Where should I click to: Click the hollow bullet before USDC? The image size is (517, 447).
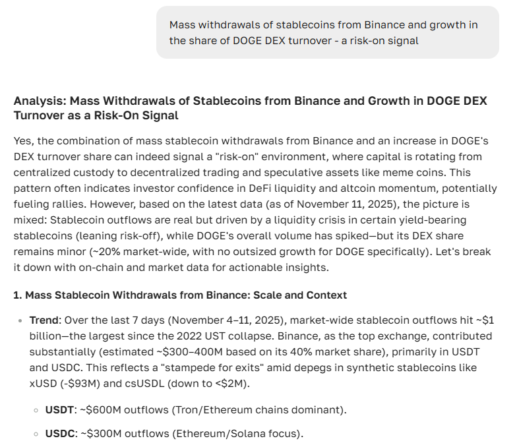[x=36, y=434]
